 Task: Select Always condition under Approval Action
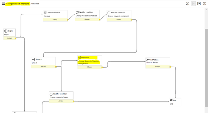pyautogui.click(x=55, y=20)
